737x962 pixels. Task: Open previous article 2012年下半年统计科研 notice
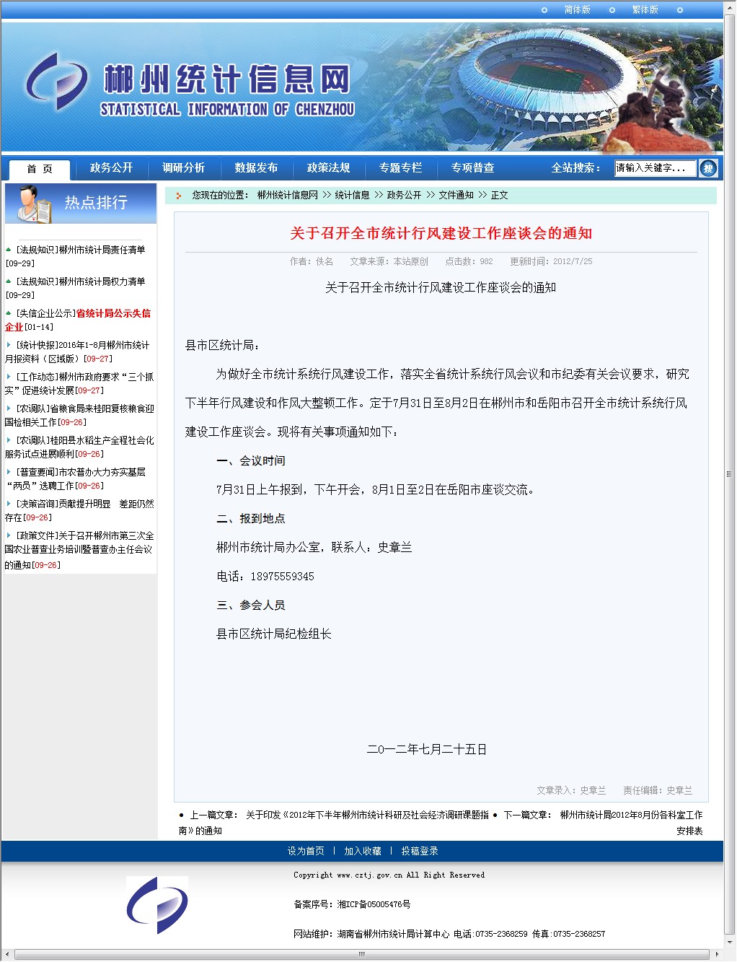(334, 823)
